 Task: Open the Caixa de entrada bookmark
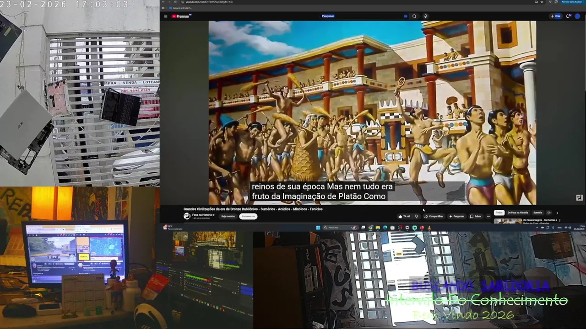pos(180,8)
